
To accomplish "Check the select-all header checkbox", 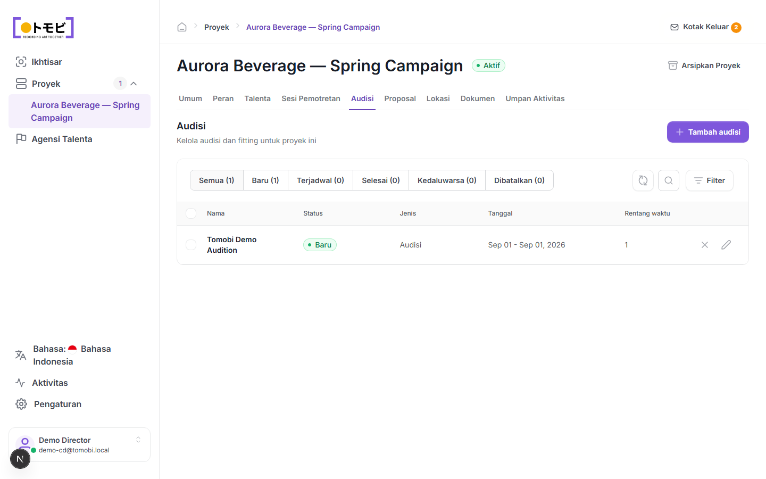I will (x=191, y=213).
